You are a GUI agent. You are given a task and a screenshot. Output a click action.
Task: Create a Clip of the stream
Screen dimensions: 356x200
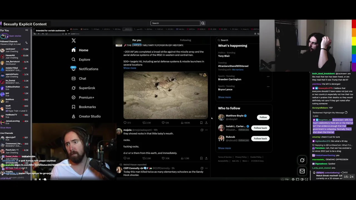[285, 179]
